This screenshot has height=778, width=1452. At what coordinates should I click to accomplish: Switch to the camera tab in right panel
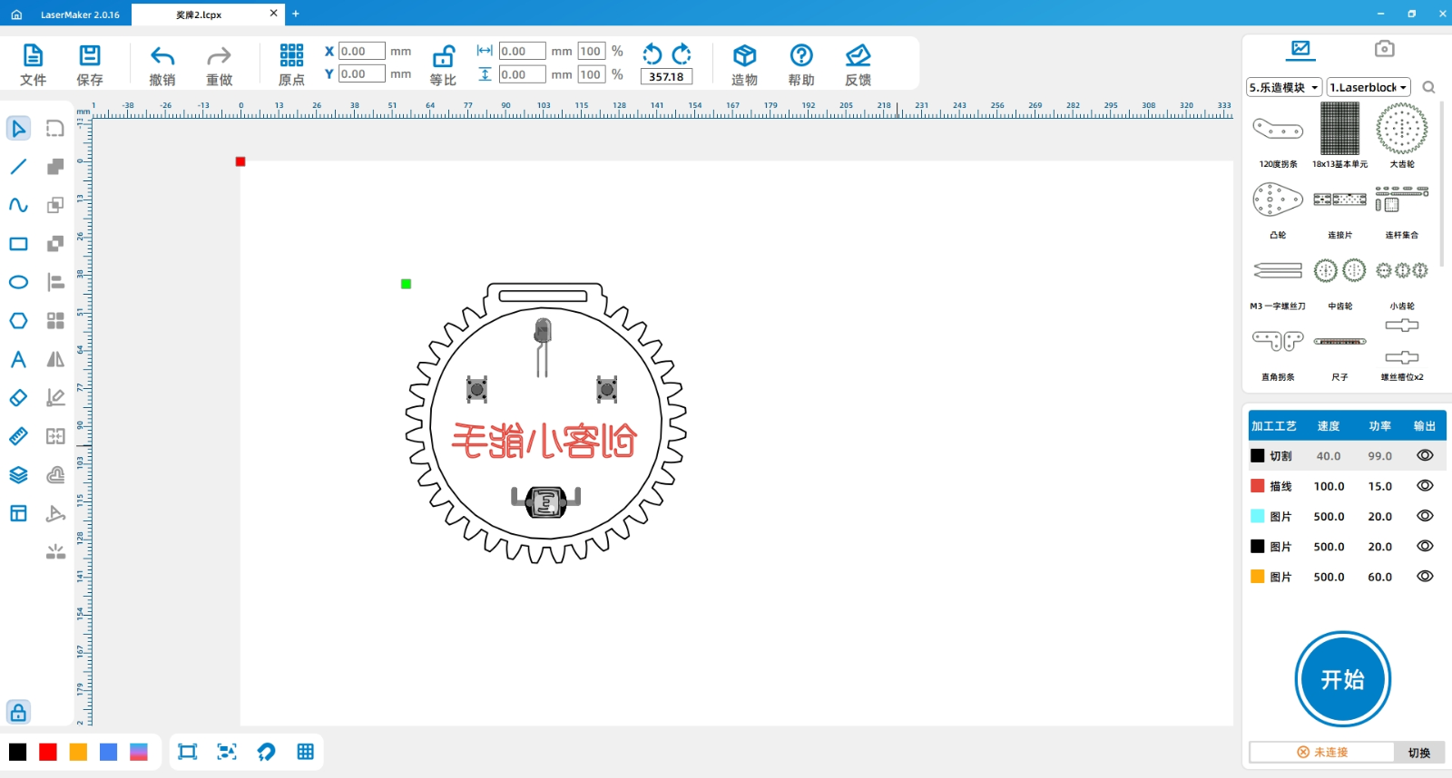pos(1384,49)
